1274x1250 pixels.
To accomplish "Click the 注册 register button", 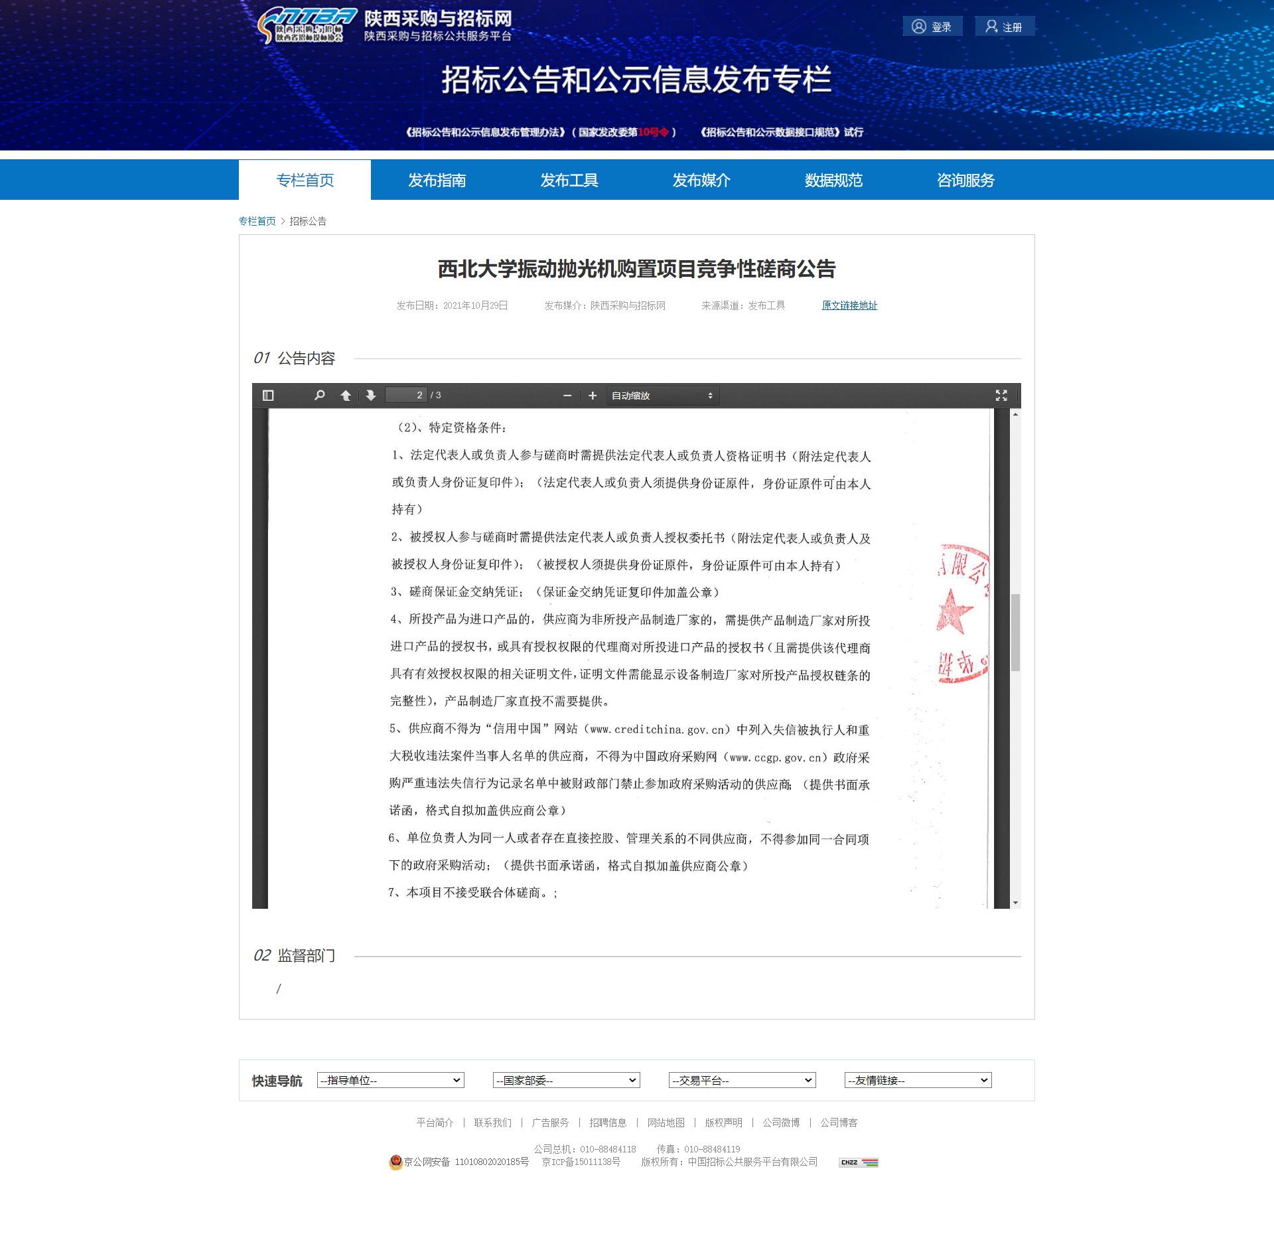I will (1004, 27).
